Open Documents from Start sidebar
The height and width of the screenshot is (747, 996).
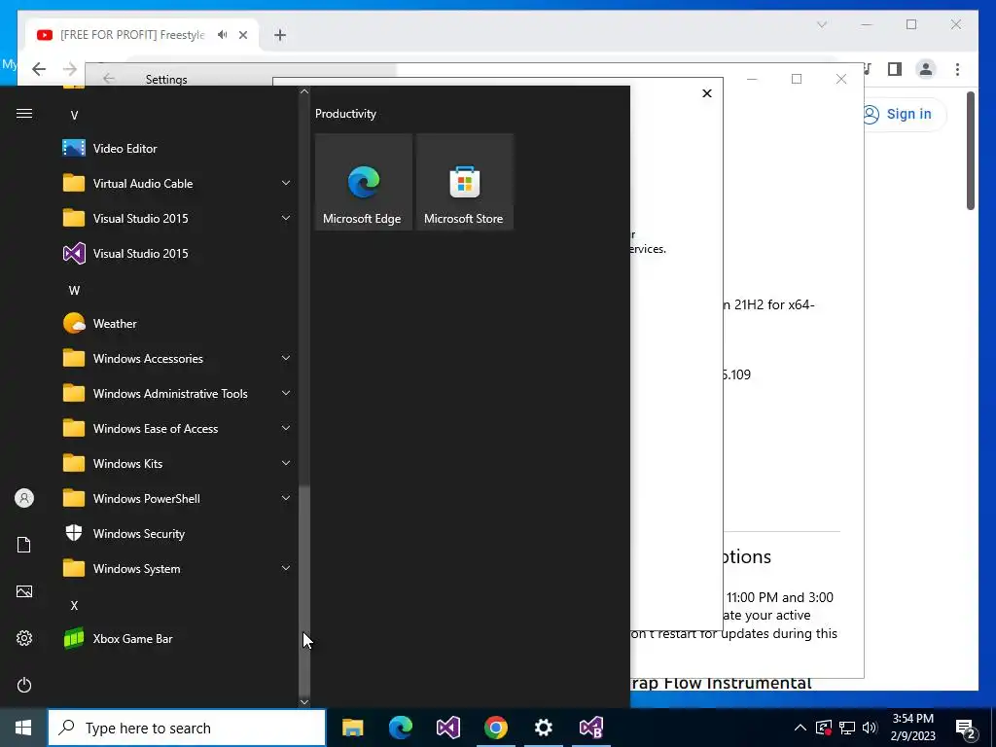tap(24, 545)
